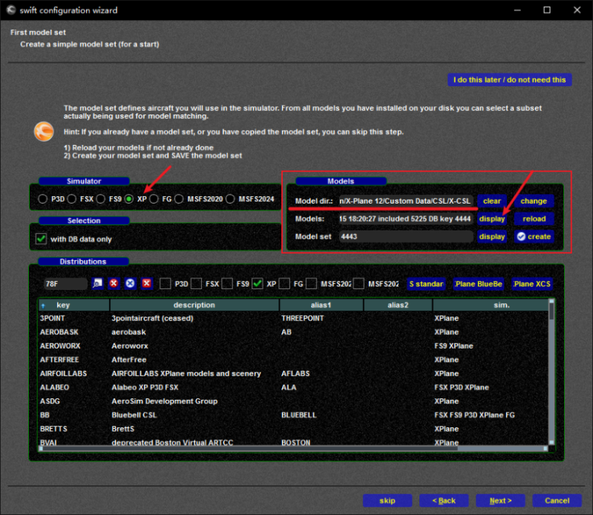Screen dimensions: 593x515
Task: Click the Next > button
Action: [499, 500]
